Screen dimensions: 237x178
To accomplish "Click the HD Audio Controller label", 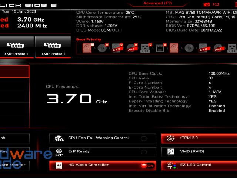I will [x=88, y=165].
